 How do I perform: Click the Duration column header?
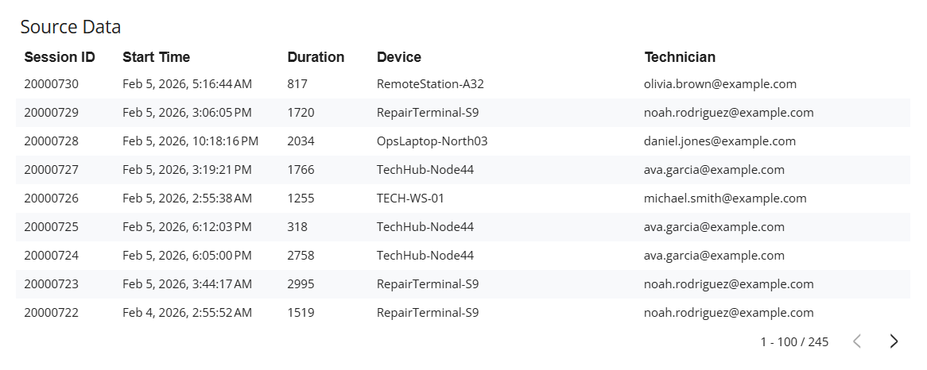316,57
